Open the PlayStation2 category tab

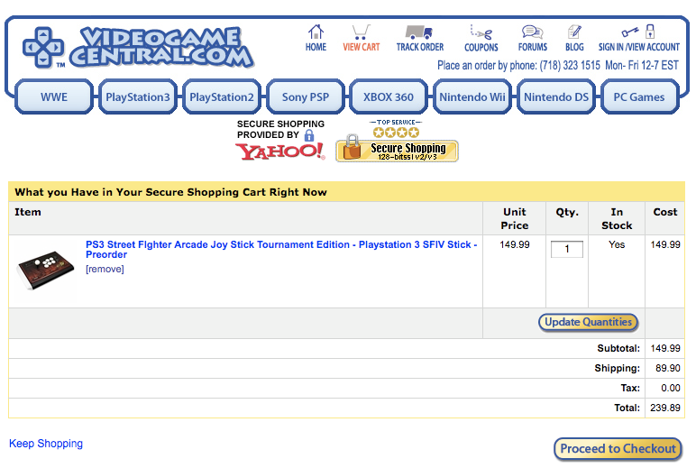pos(222,96)
